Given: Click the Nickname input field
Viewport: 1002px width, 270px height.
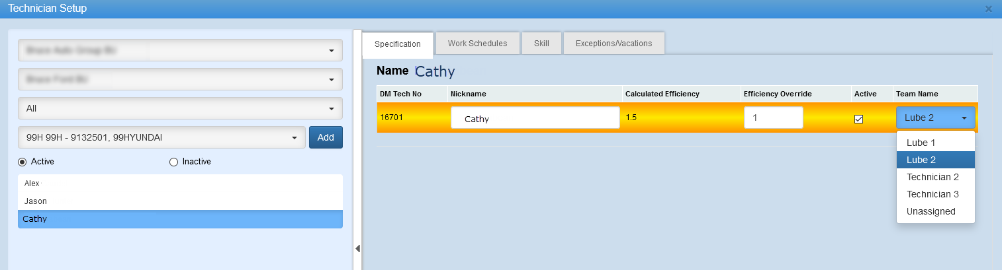Looking at the screenshot, I should [x=535, y=119].
